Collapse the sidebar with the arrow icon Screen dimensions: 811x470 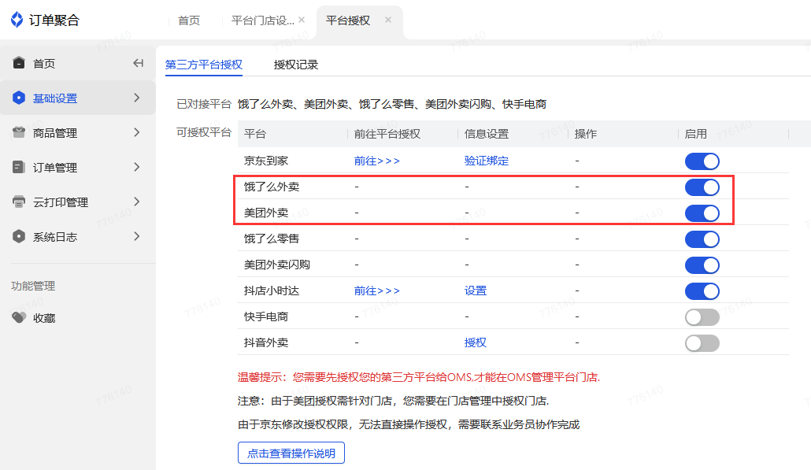[x=138, y=63]
